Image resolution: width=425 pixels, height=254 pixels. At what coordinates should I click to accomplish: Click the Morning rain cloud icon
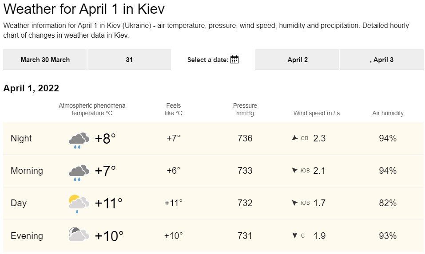pos(79,172)
